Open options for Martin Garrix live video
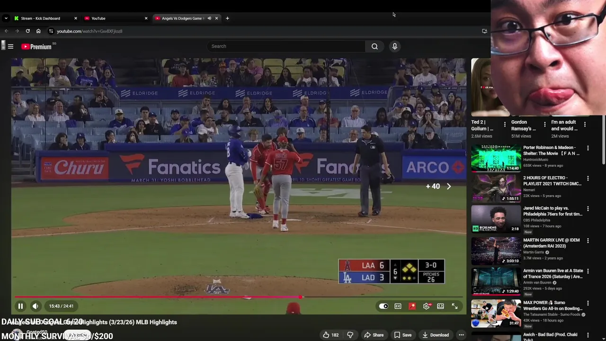Image resolution: width=606 pixels, height=341 pixels. pos(588,241)
